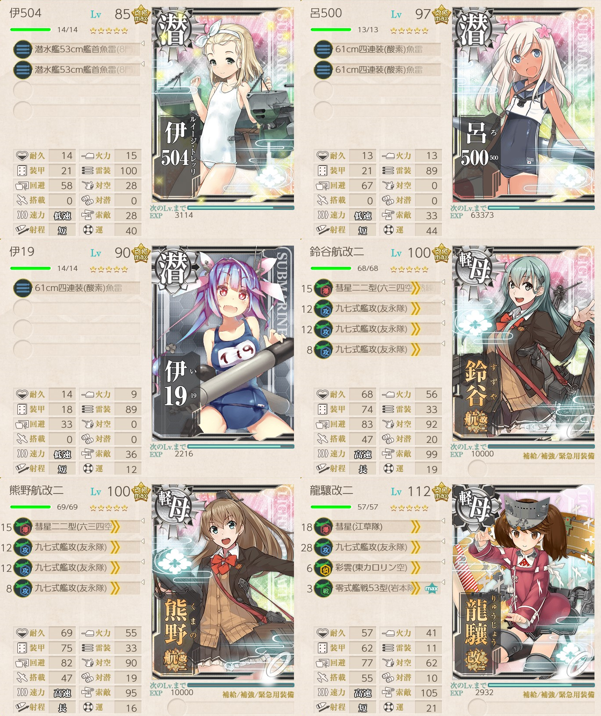The width and height of the screenshot is (601, 716).
Task: Select Ro-500's second 61cm torpedo icon
Action: 323,70
